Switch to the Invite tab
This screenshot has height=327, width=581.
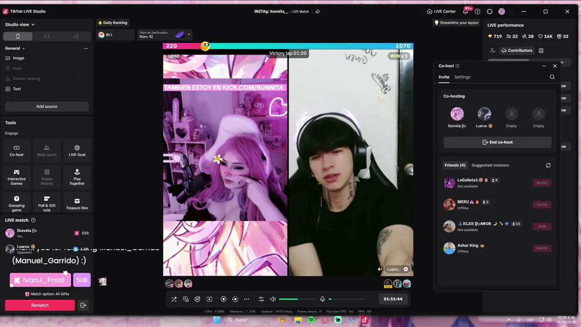point(444,77)
